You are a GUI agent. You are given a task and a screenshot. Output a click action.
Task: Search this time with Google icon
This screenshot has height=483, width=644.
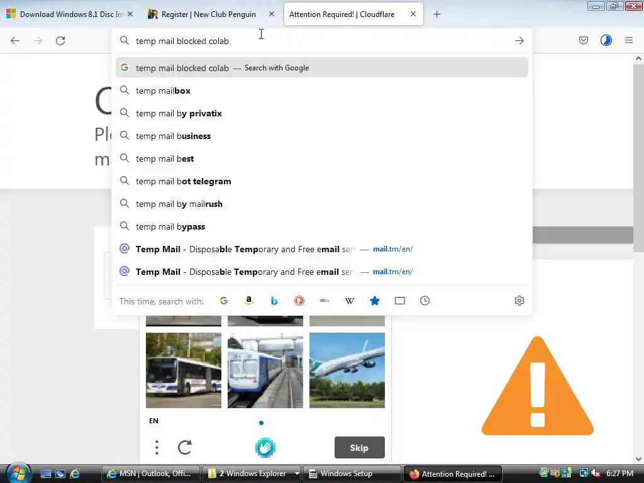tap(224, 301)
